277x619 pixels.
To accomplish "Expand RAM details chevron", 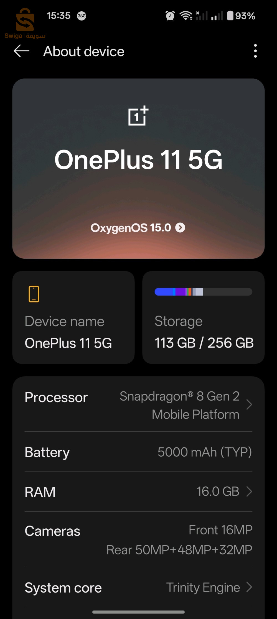I will coord(249,491).
